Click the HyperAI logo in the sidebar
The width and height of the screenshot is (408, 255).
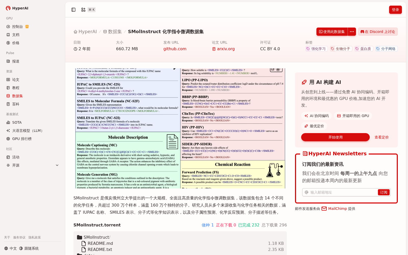pos(17,8)
